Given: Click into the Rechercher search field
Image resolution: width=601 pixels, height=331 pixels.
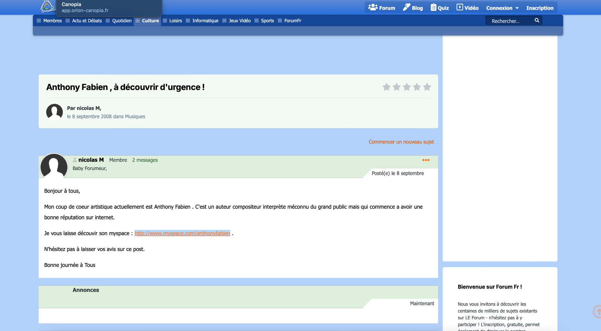Looking at the screenshot, I should pos(509,21).
